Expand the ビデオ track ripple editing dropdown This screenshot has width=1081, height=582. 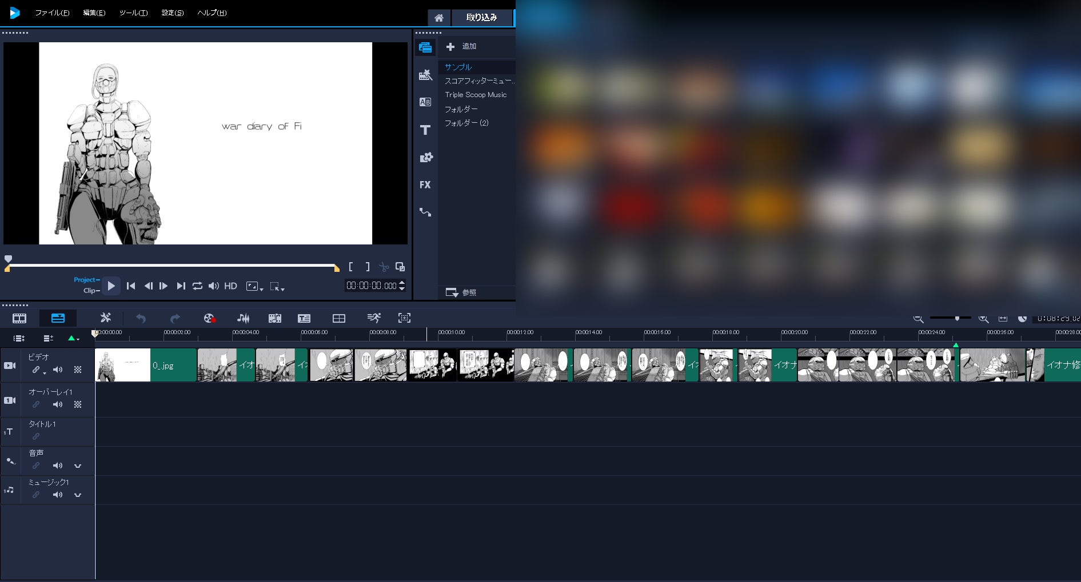click(x=45, y=373)
